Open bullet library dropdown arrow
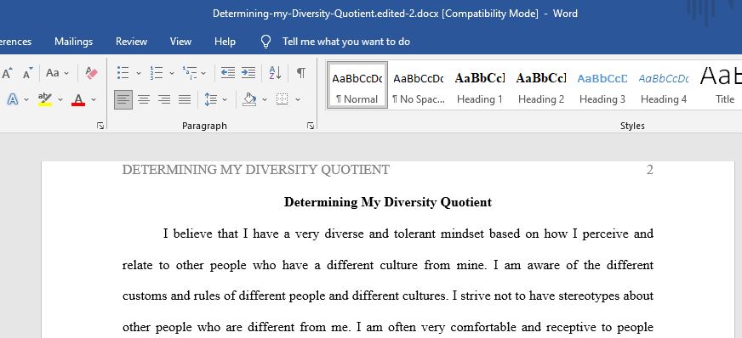The image size is (742, 338). point(138,73)
